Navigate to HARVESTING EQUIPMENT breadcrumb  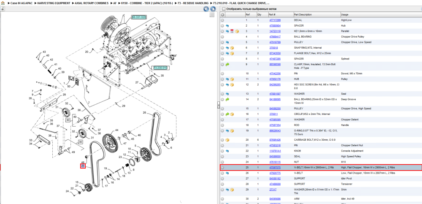[54, 3]
